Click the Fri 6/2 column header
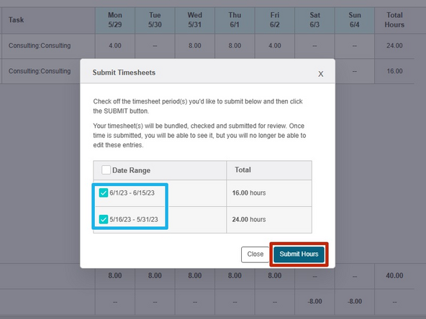Image resolution: width=426 pixels, height=319 pixels. point(275,20)
